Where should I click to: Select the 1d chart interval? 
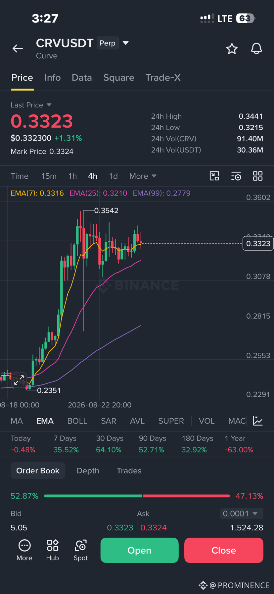(x=113, y=176)
